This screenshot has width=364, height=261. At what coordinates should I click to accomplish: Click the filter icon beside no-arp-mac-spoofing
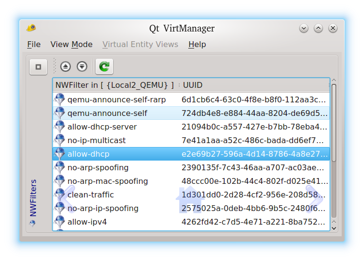pyautogui.click(x=60, y=181)
